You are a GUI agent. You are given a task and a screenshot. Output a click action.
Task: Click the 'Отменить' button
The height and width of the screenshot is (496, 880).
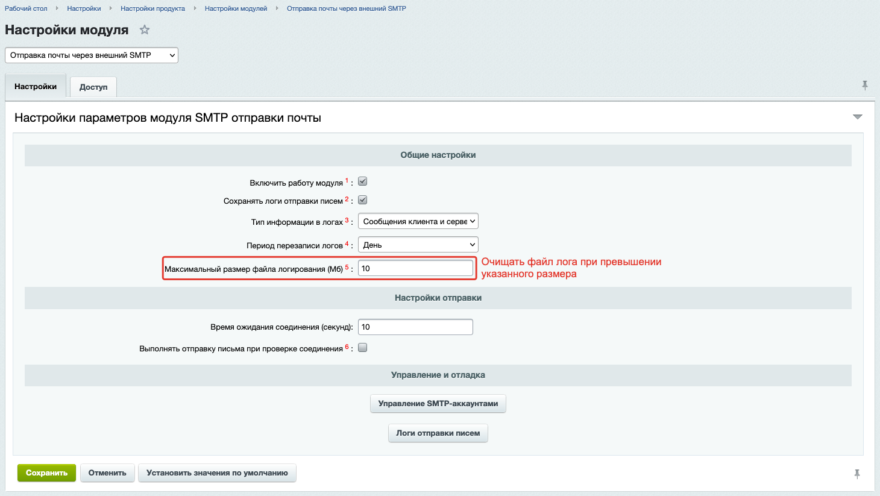point(107,473)
